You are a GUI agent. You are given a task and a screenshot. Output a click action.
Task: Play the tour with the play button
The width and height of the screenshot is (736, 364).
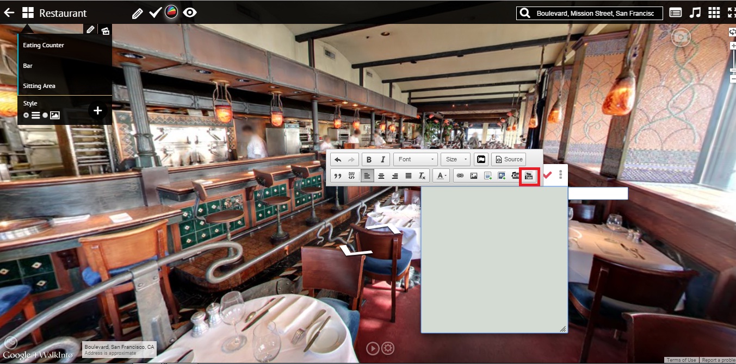[x=373, y=348]
